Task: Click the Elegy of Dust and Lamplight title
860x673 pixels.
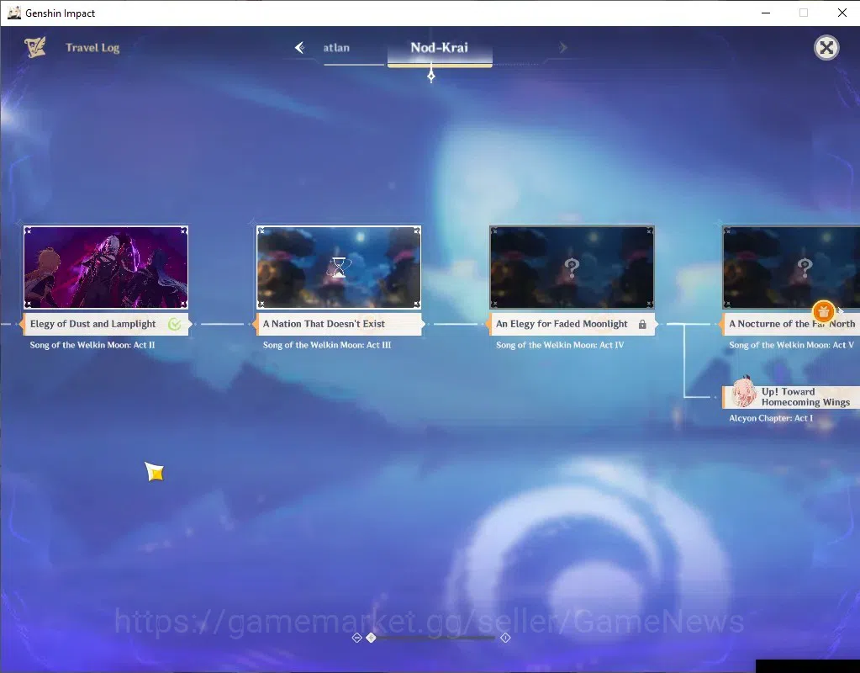Action: (92, 324)
